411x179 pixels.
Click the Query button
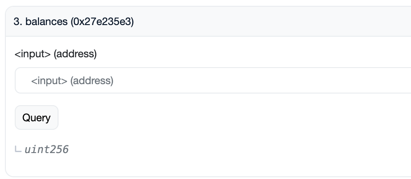point(37,118)
